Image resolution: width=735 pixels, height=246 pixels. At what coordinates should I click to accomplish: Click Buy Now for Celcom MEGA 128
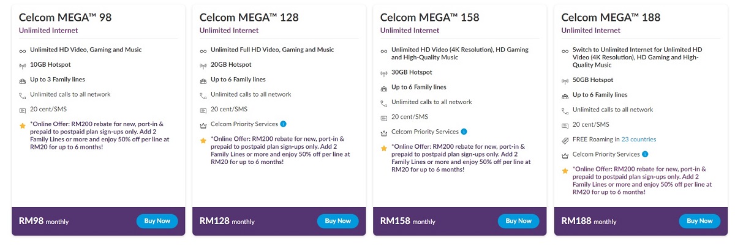click(338, 221)
